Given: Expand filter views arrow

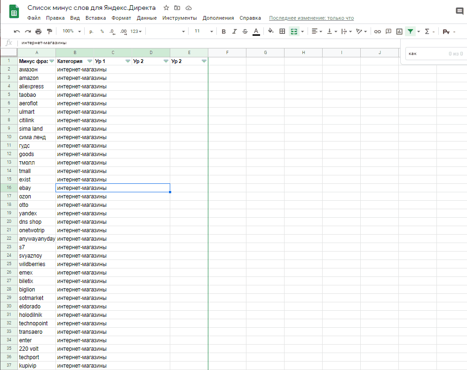Looking at the screenshot, I should tap(419, 31).
